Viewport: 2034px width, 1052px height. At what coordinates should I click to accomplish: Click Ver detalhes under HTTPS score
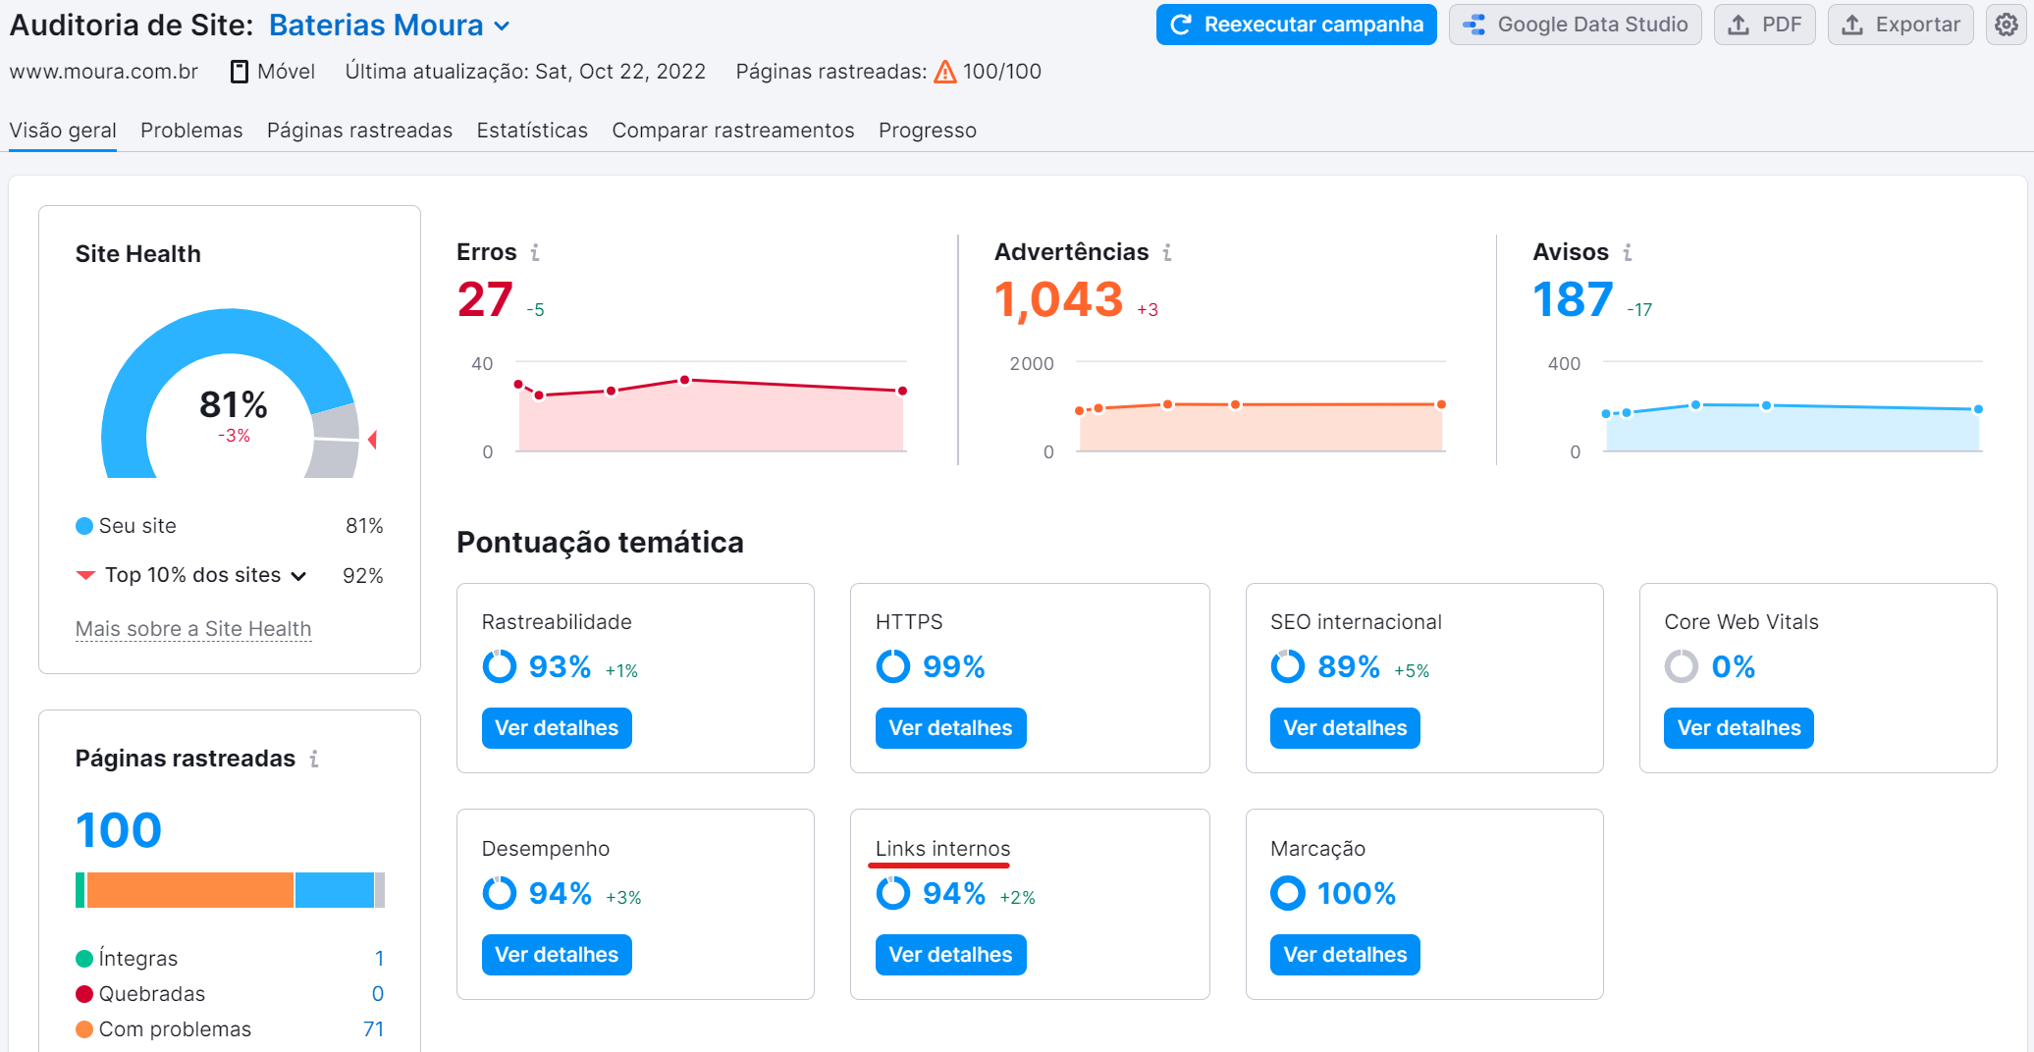point(949,727)
